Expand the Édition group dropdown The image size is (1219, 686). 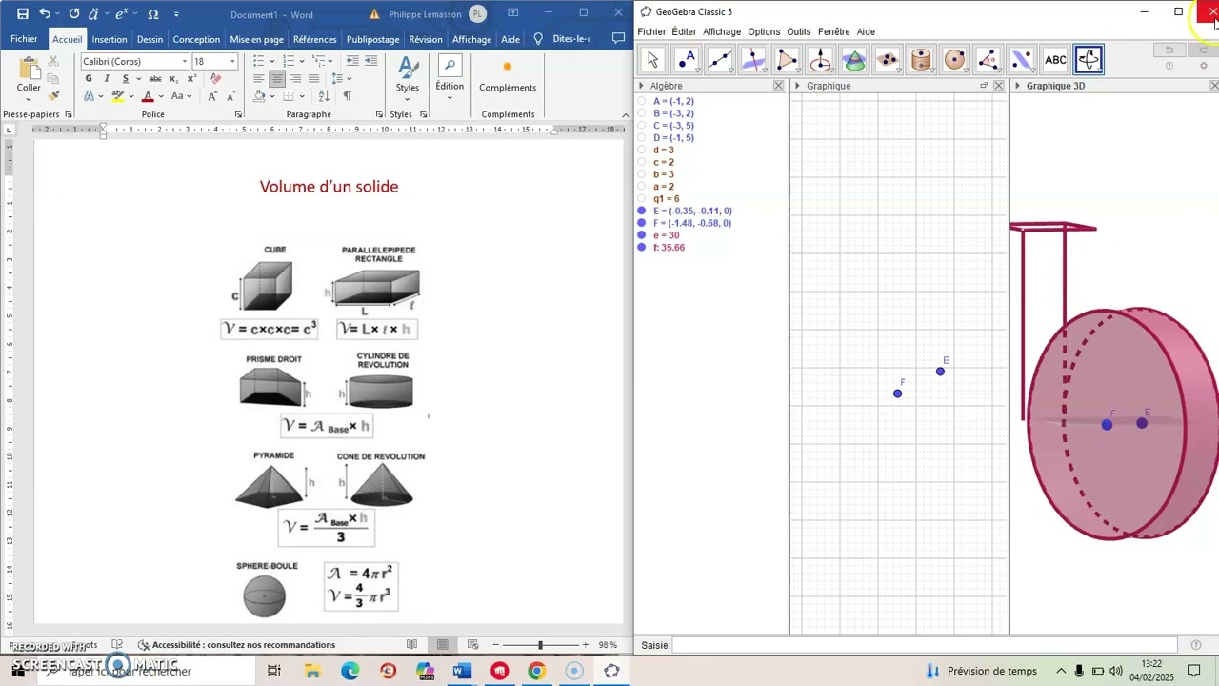450,75
